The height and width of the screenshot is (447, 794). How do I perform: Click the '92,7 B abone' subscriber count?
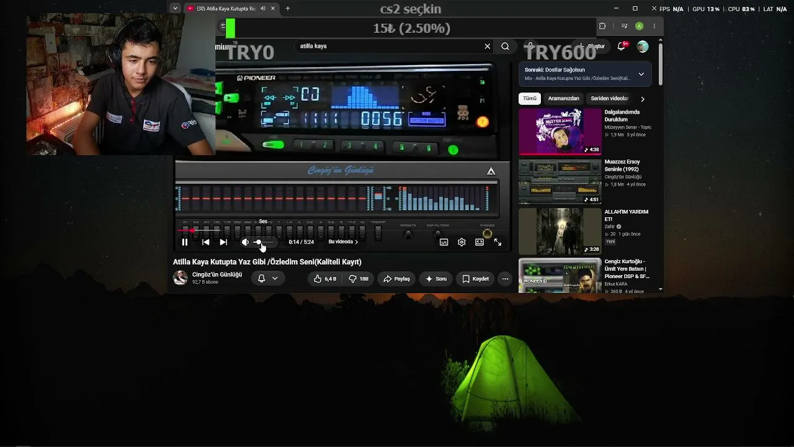pos(205,282)
